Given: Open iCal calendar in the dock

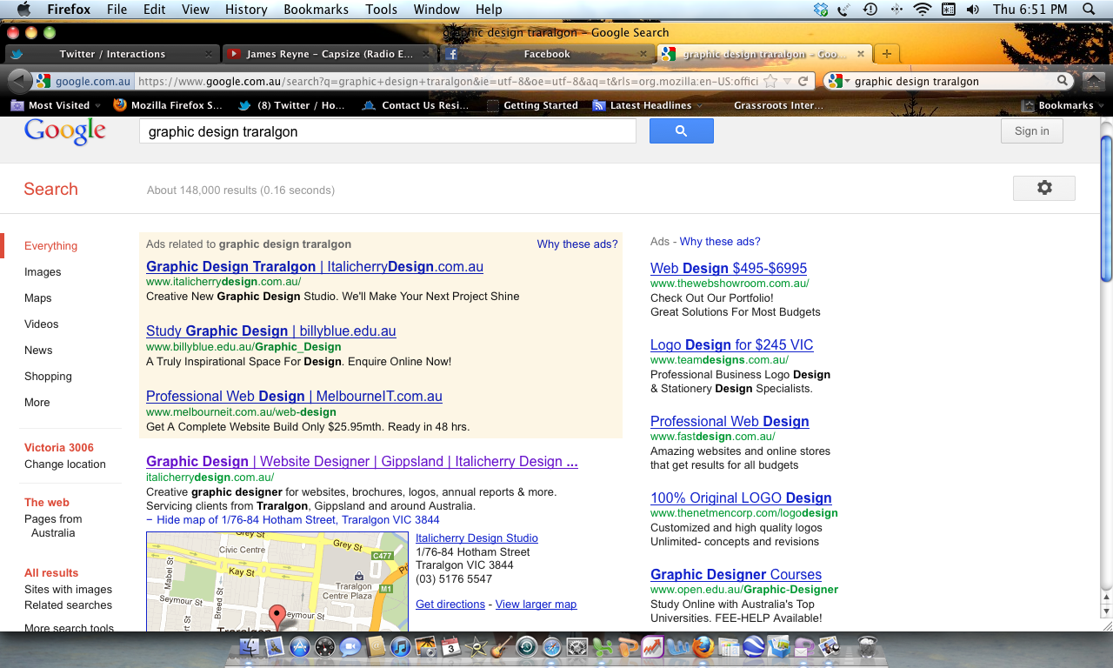Looking at the screenshot, I should pyautogui.click(x=450, y=646).
